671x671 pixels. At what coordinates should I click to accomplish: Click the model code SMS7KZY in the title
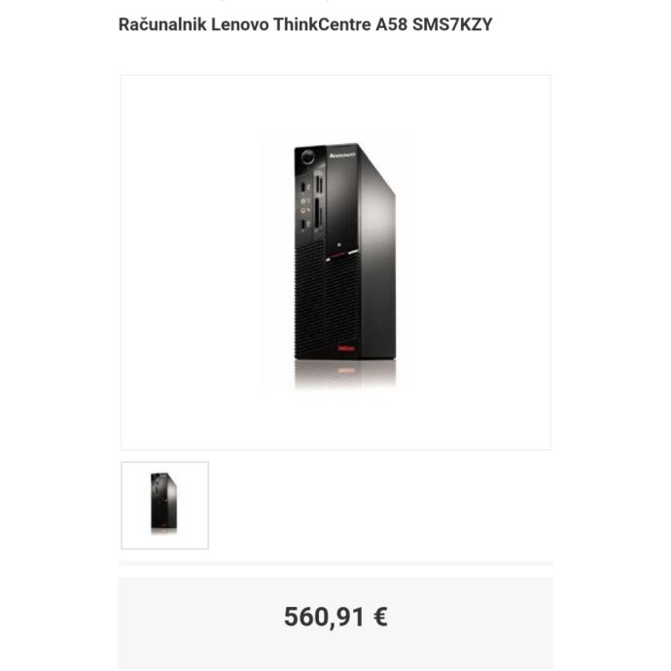pyautogui.click(x=452, y=24)
